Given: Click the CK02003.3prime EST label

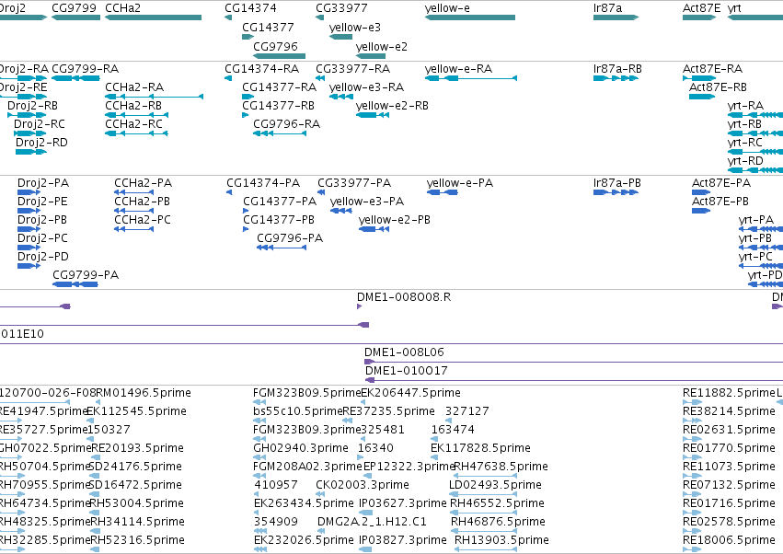Looking at the screenshot, I should [363, 485].
